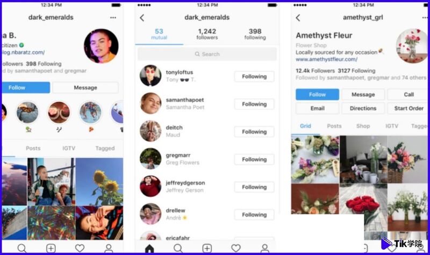Viewport: 430px width, 255px height.
Task: Open the butterfly story highlight
Action: (27, 112)
